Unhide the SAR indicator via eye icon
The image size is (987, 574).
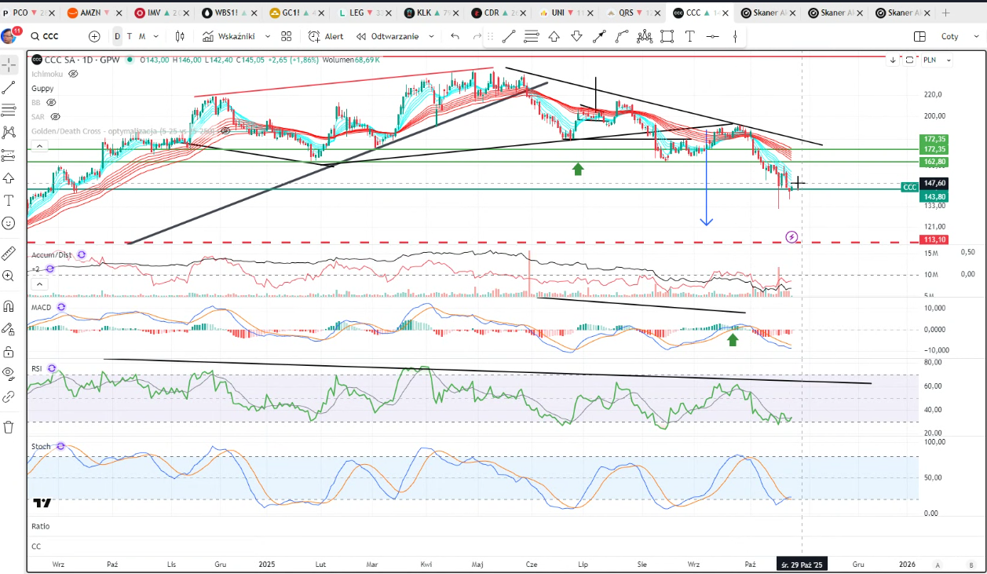coord(56,116)
